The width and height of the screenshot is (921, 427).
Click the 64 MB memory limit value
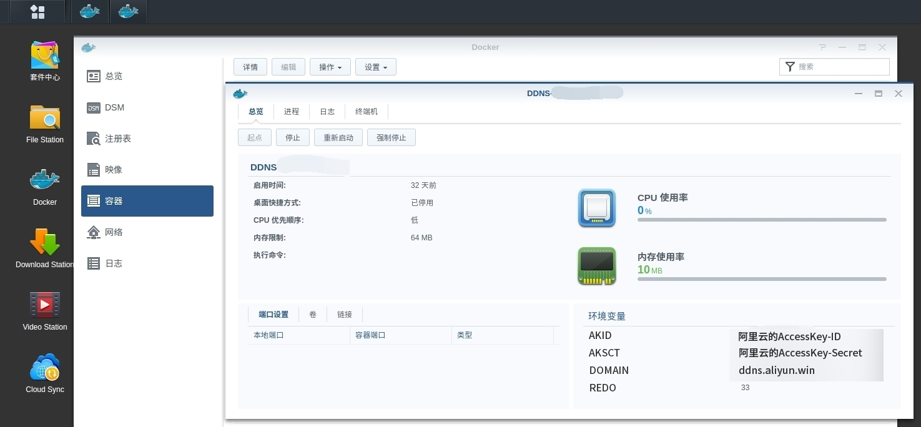[421, 238]
